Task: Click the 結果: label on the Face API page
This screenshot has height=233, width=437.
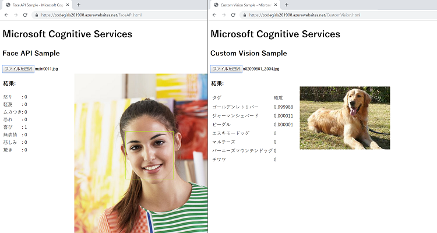Action: [9, 83]
